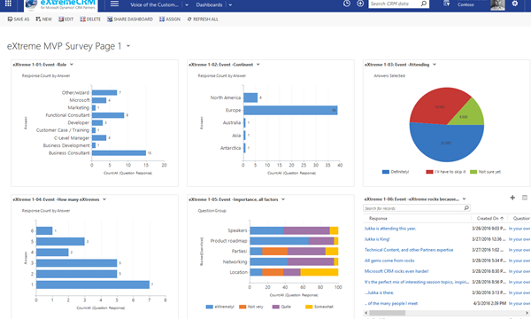Screen dimensions: 531x319
Task: Expand the Importance, all factors chart selector
Action: 283,199
